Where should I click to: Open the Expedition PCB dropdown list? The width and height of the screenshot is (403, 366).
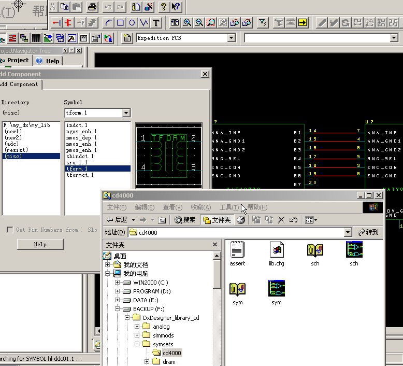coord(231,38)
